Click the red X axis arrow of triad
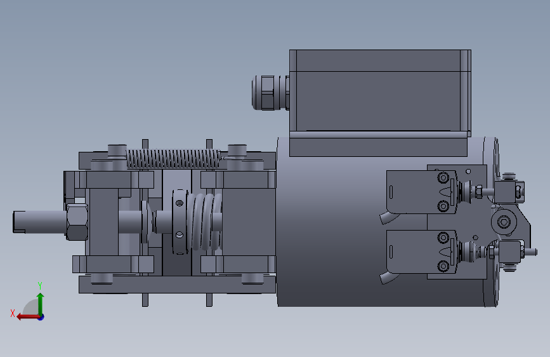 [27, 317]
